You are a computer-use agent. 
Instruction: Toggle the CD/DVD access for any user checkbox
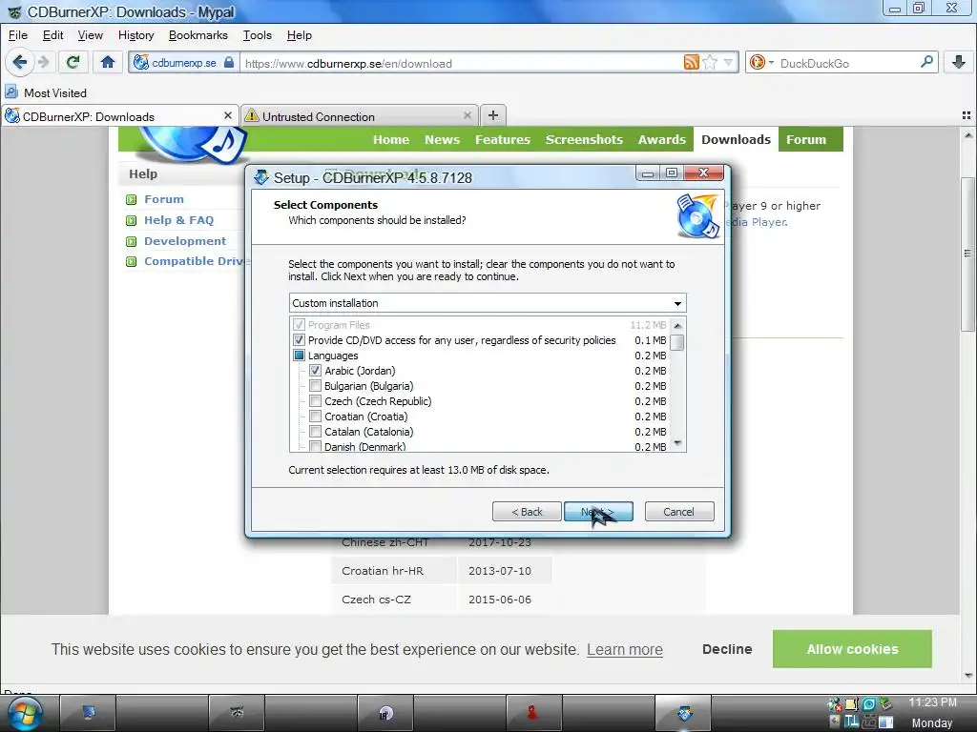[299, 340]
